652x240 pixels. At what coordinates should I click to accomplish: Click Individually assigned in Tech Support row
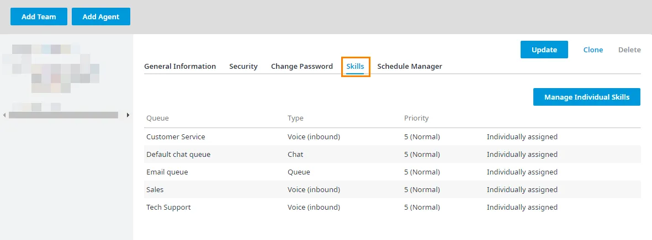[x=522, y=208]
